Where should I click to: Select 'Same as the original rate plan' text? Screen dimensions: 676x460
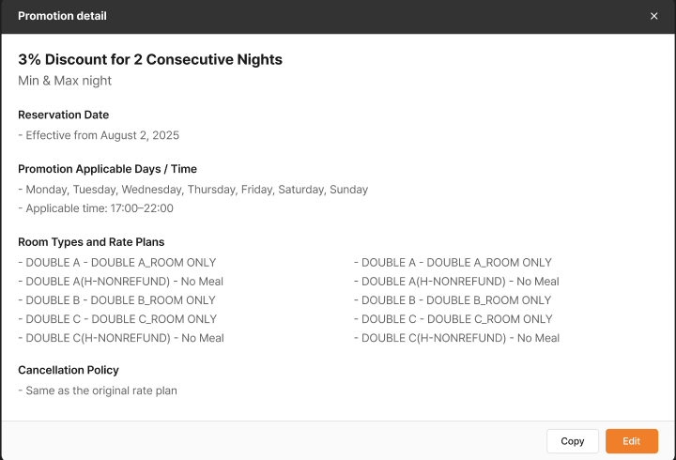click(98, 391)
